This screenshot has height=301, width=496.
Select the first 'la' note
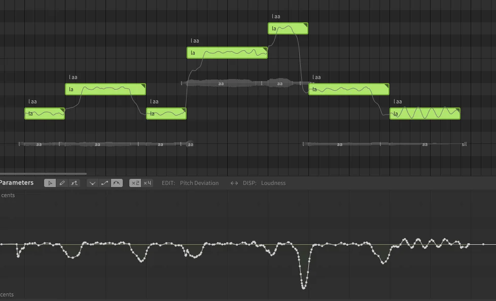[x=45, y=114]
